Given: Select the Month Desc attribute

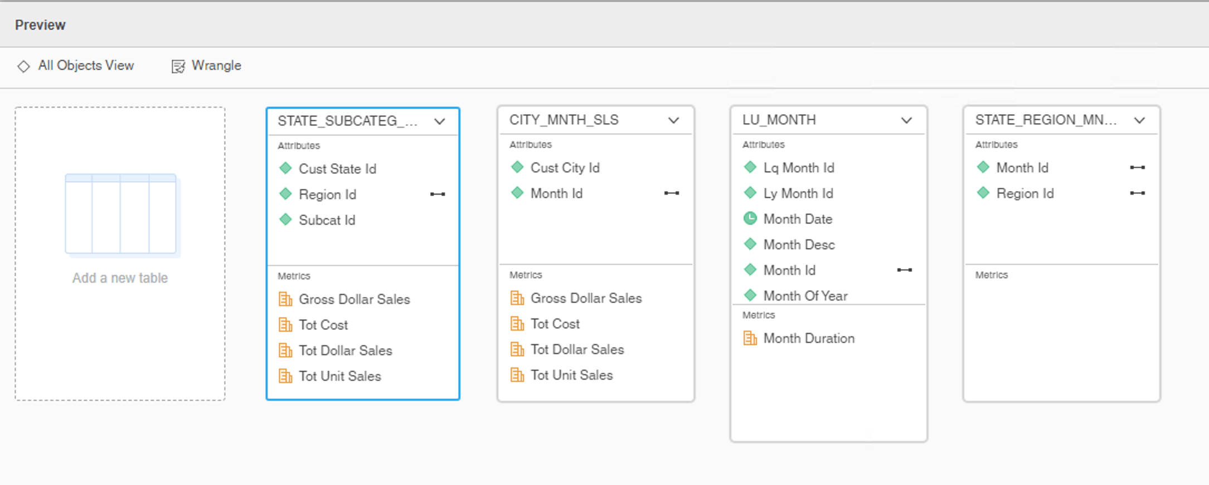Looking at the screenshot, I should 799,244.
